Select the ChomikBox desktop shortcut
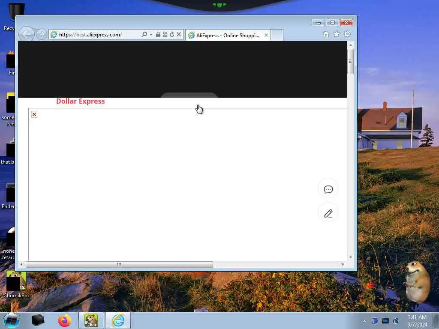This screenshot has height=329, width=439. (16, 284)
